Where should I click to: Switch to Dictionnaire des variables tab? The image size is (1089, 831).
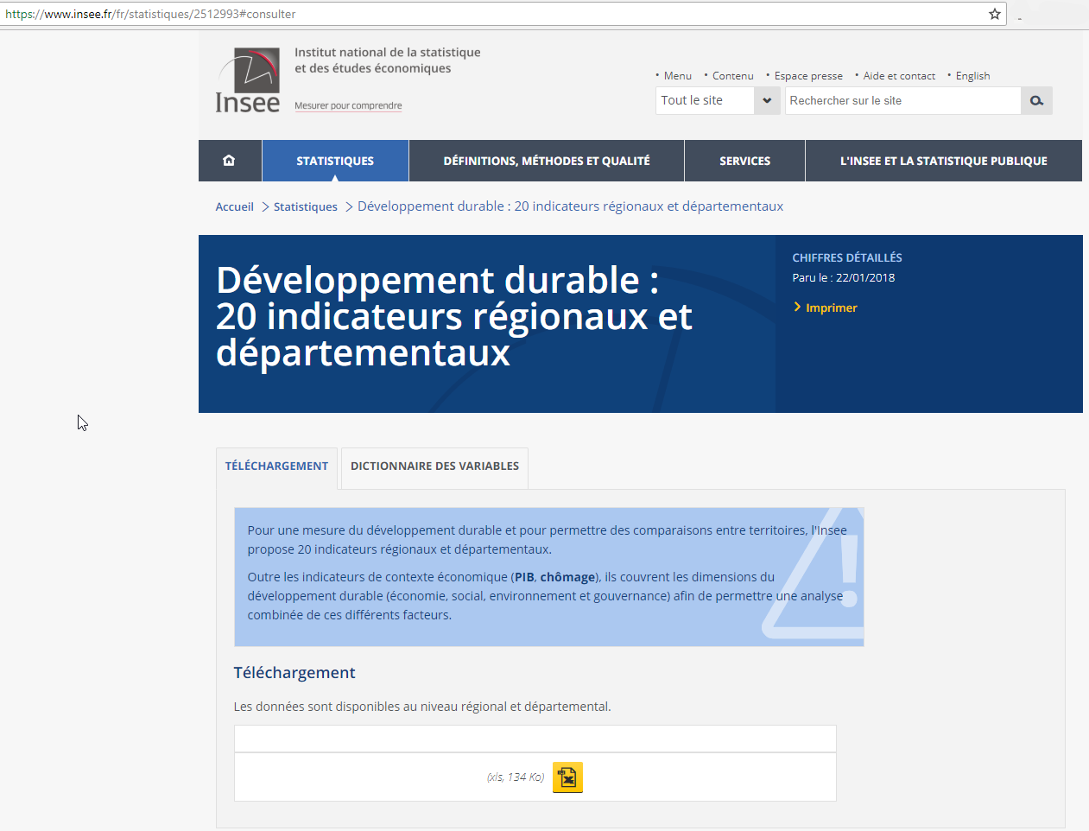(434, 466)
